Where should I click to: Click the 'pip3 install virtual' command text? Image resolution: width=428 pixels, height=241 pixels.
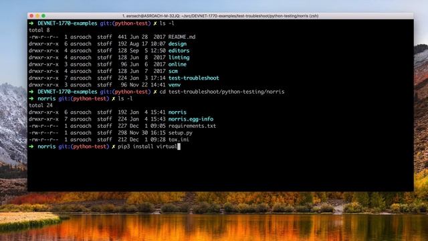[147, 147]
